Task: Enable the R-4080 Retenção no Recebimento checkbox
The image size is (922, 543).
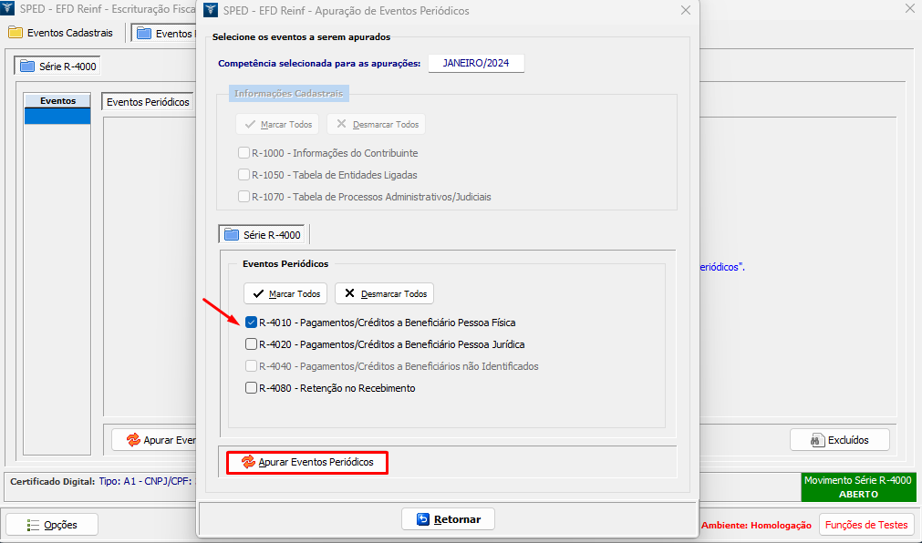Action: [x=251, y=388]
